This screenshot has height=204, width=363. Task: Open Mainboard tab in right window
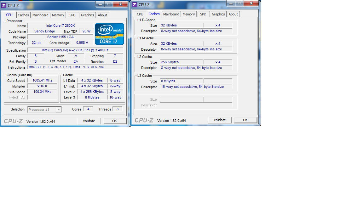pos(171,14)
